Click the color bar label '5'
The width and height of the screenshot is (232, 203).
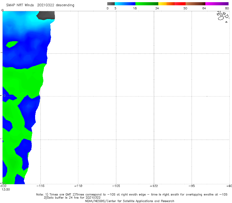115,8
